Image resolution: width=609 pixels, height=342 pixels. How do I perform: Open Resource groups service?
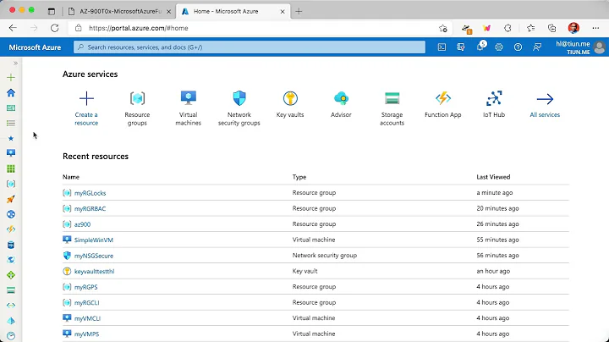[x=137, y=108]
